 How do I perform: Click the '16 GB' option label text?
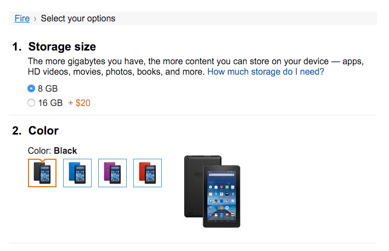click(x=50, y=103)
